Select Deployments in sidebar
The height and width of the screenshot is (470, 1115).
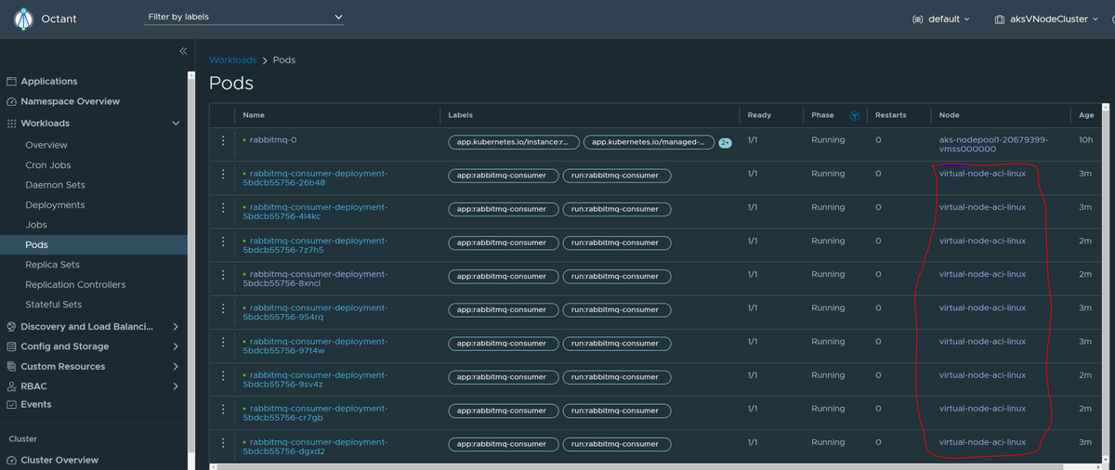click(55, 205)
